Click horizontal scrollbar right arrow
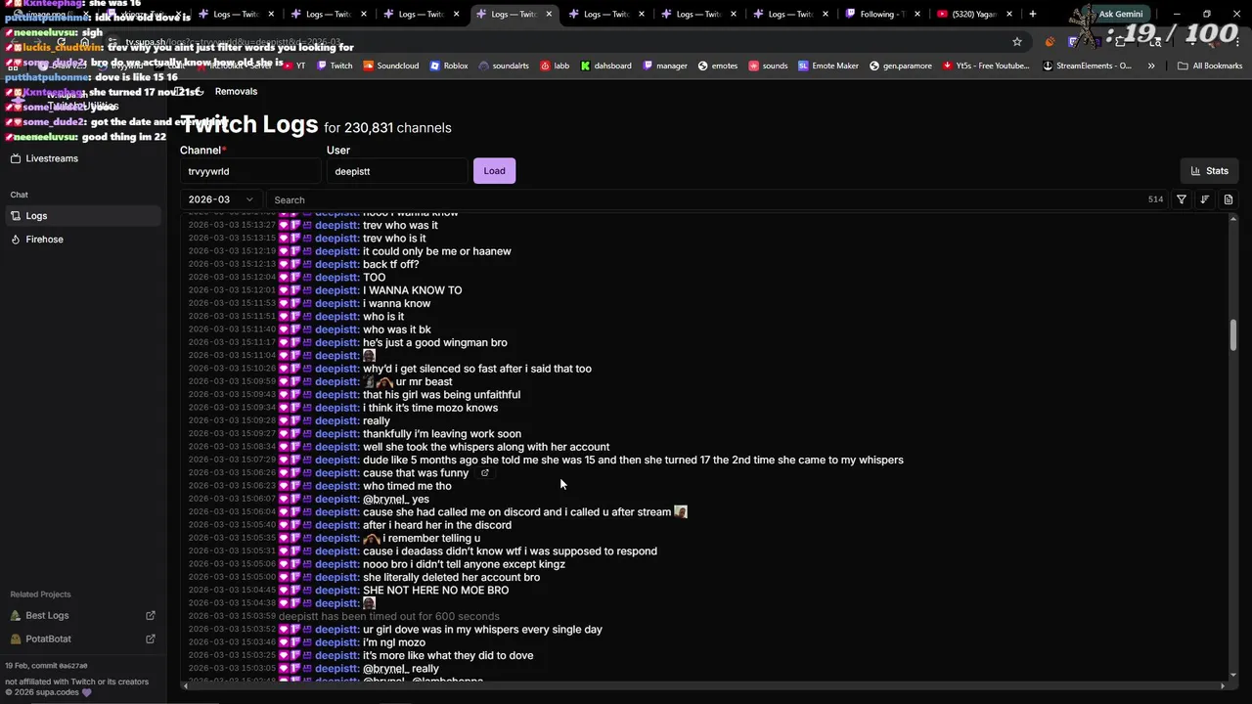 tap(1223, 685)
